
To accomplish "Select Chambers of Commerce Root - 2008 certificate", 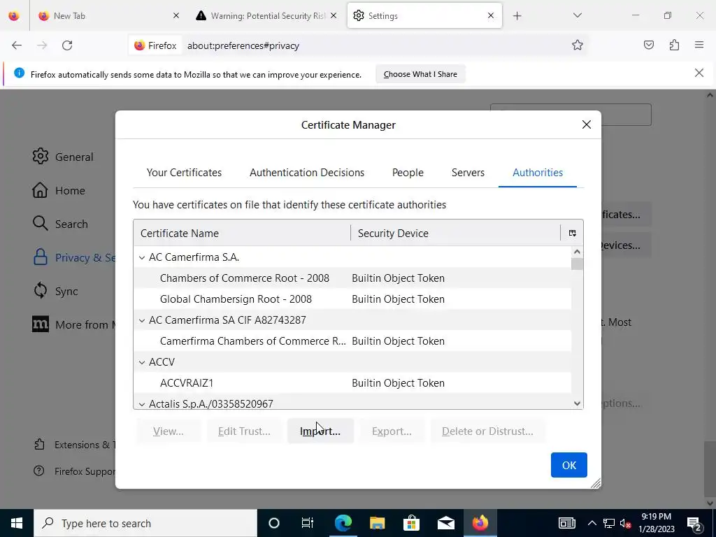I will click(x=352, y=278).
